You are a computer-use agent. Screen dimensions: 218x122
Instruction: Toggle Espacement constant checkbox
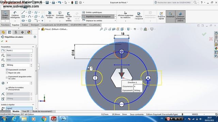pyautogui.click(x=7, y=70)
